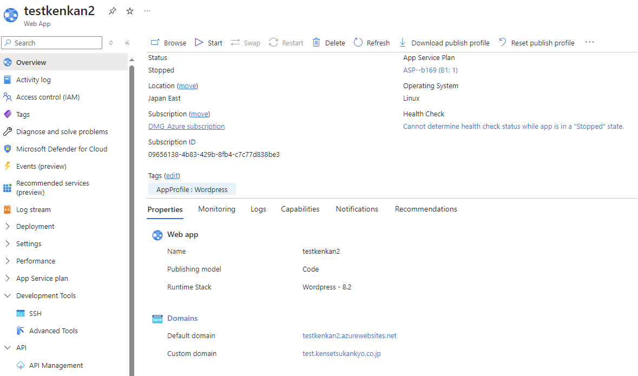Switch to the Notifications tab

pos(357,209)
